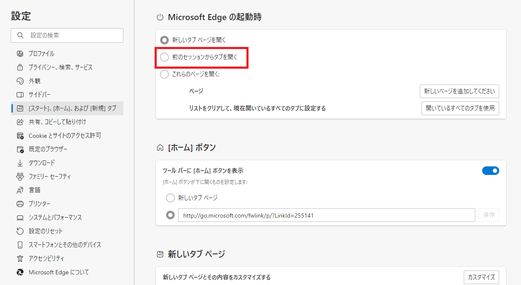Click the プロファイル profile icon
The height and width of the screenshot is (285, 521).
point(20,54)
